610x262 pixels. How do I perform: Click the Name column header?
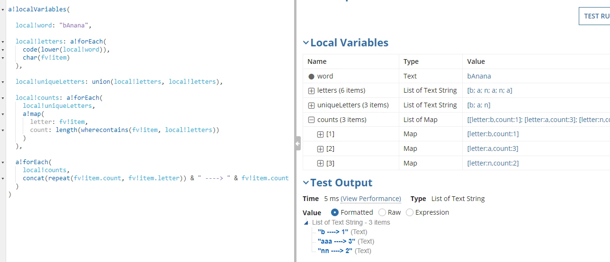pyautogui.click(x=317, y=61)
